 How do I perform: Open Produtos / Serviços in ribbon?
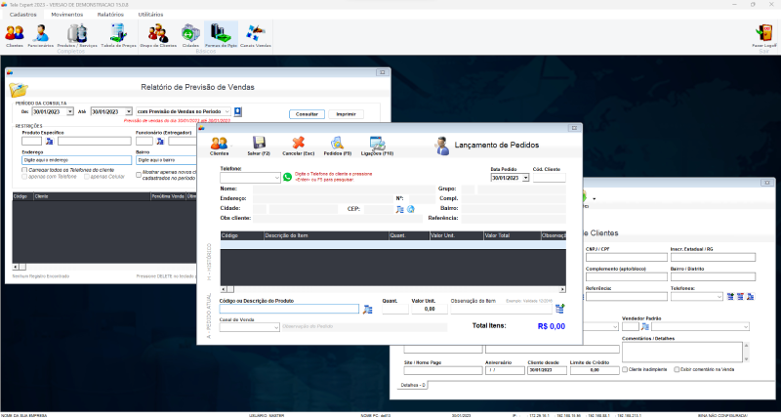[x=77, y=35]
